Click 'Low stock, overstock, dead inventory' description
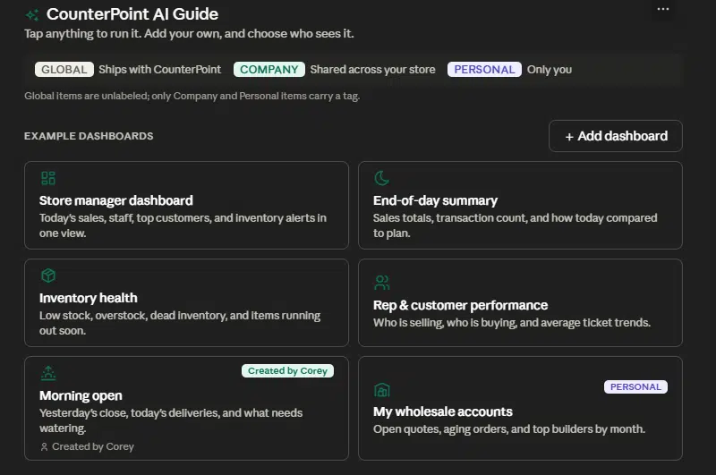716x475 pixels. pyautogui.click(x=180, y=323)
